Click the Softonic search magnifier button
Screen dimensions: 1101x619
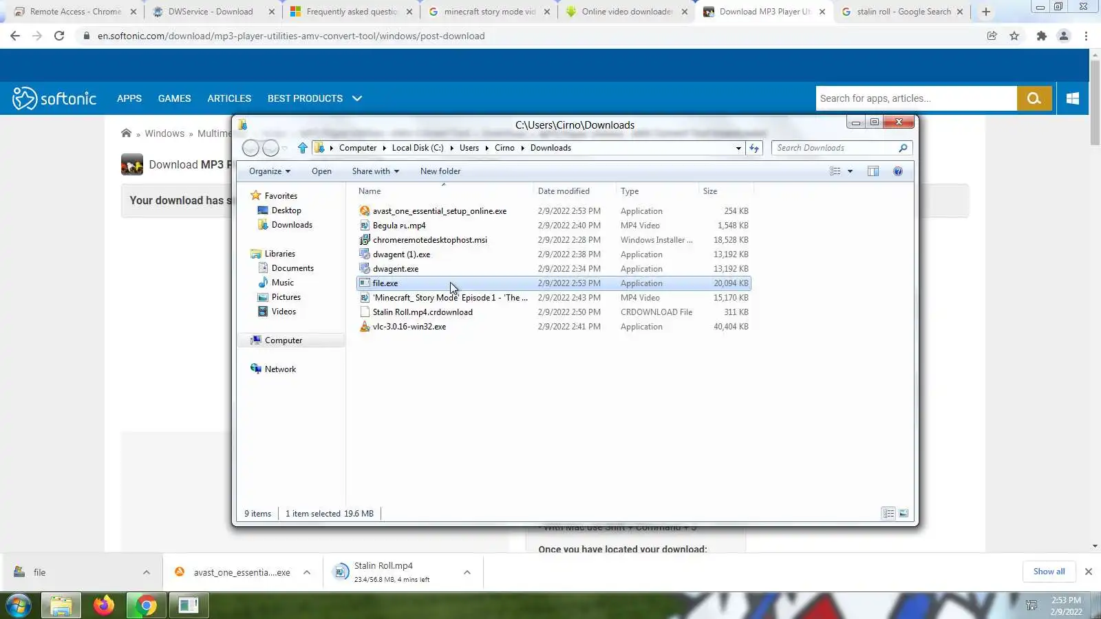coord(1034,98)
